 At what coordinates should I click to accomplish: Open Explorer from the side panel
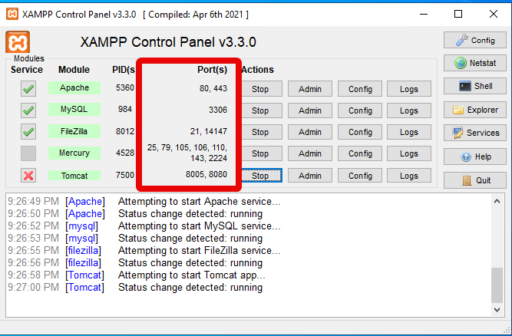pyautogui.click(x=475, y=110)
